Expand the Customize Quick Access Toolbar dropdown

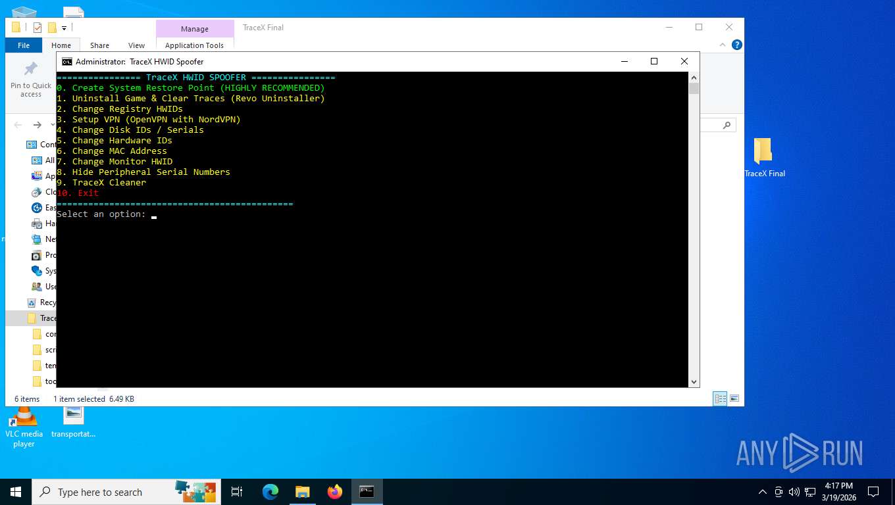click(64, 28)
